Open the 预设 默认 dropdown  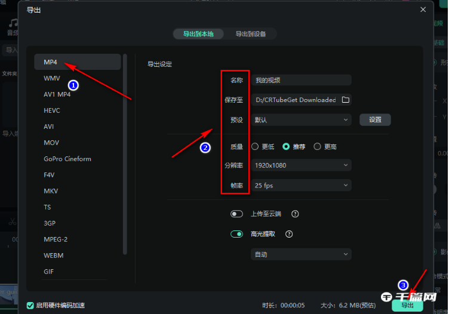pyautogui.click(x=301, y=120)
